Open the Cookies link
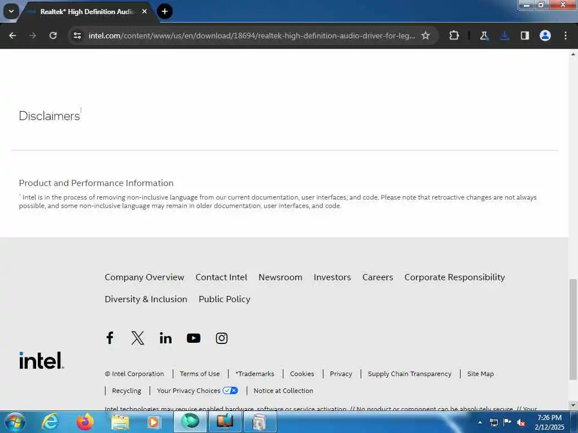 coord(302,374)
